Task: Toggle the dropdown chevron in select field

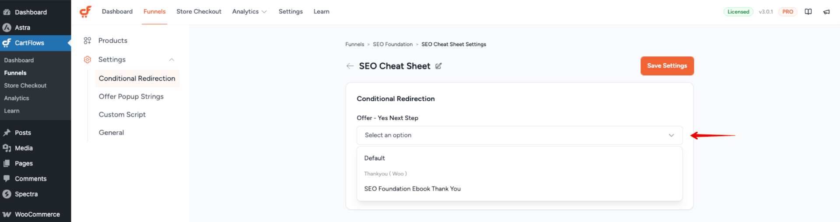Action: tap(671, 135)
